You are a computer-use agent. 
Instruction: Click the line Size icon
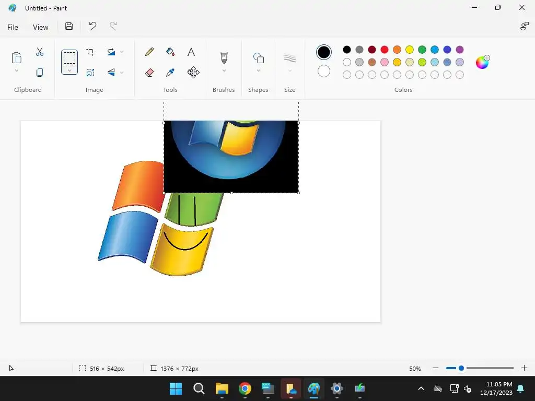(x=289, y=58)
